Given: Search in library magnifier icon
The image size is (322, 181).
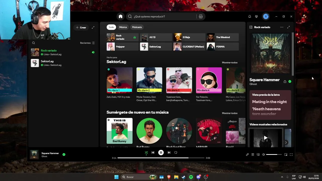Looking at the screenshot, I should pos(33,43).
